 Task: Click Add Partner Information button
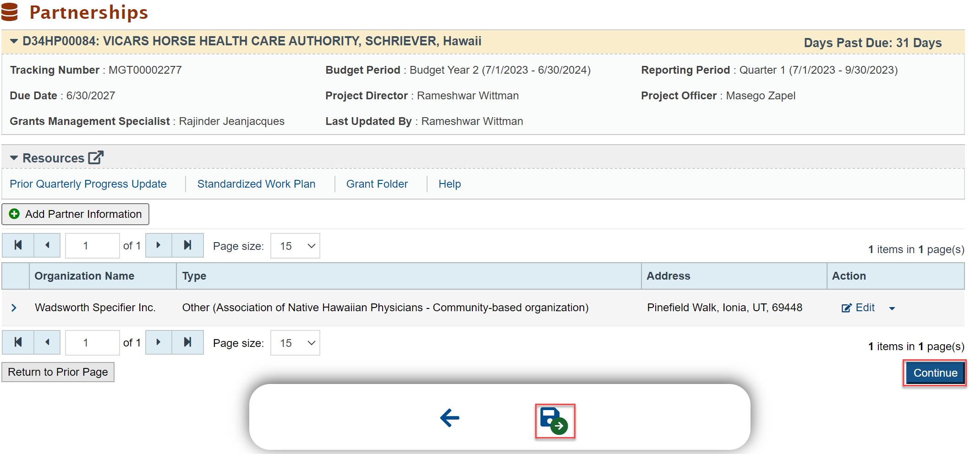(76, 214)
